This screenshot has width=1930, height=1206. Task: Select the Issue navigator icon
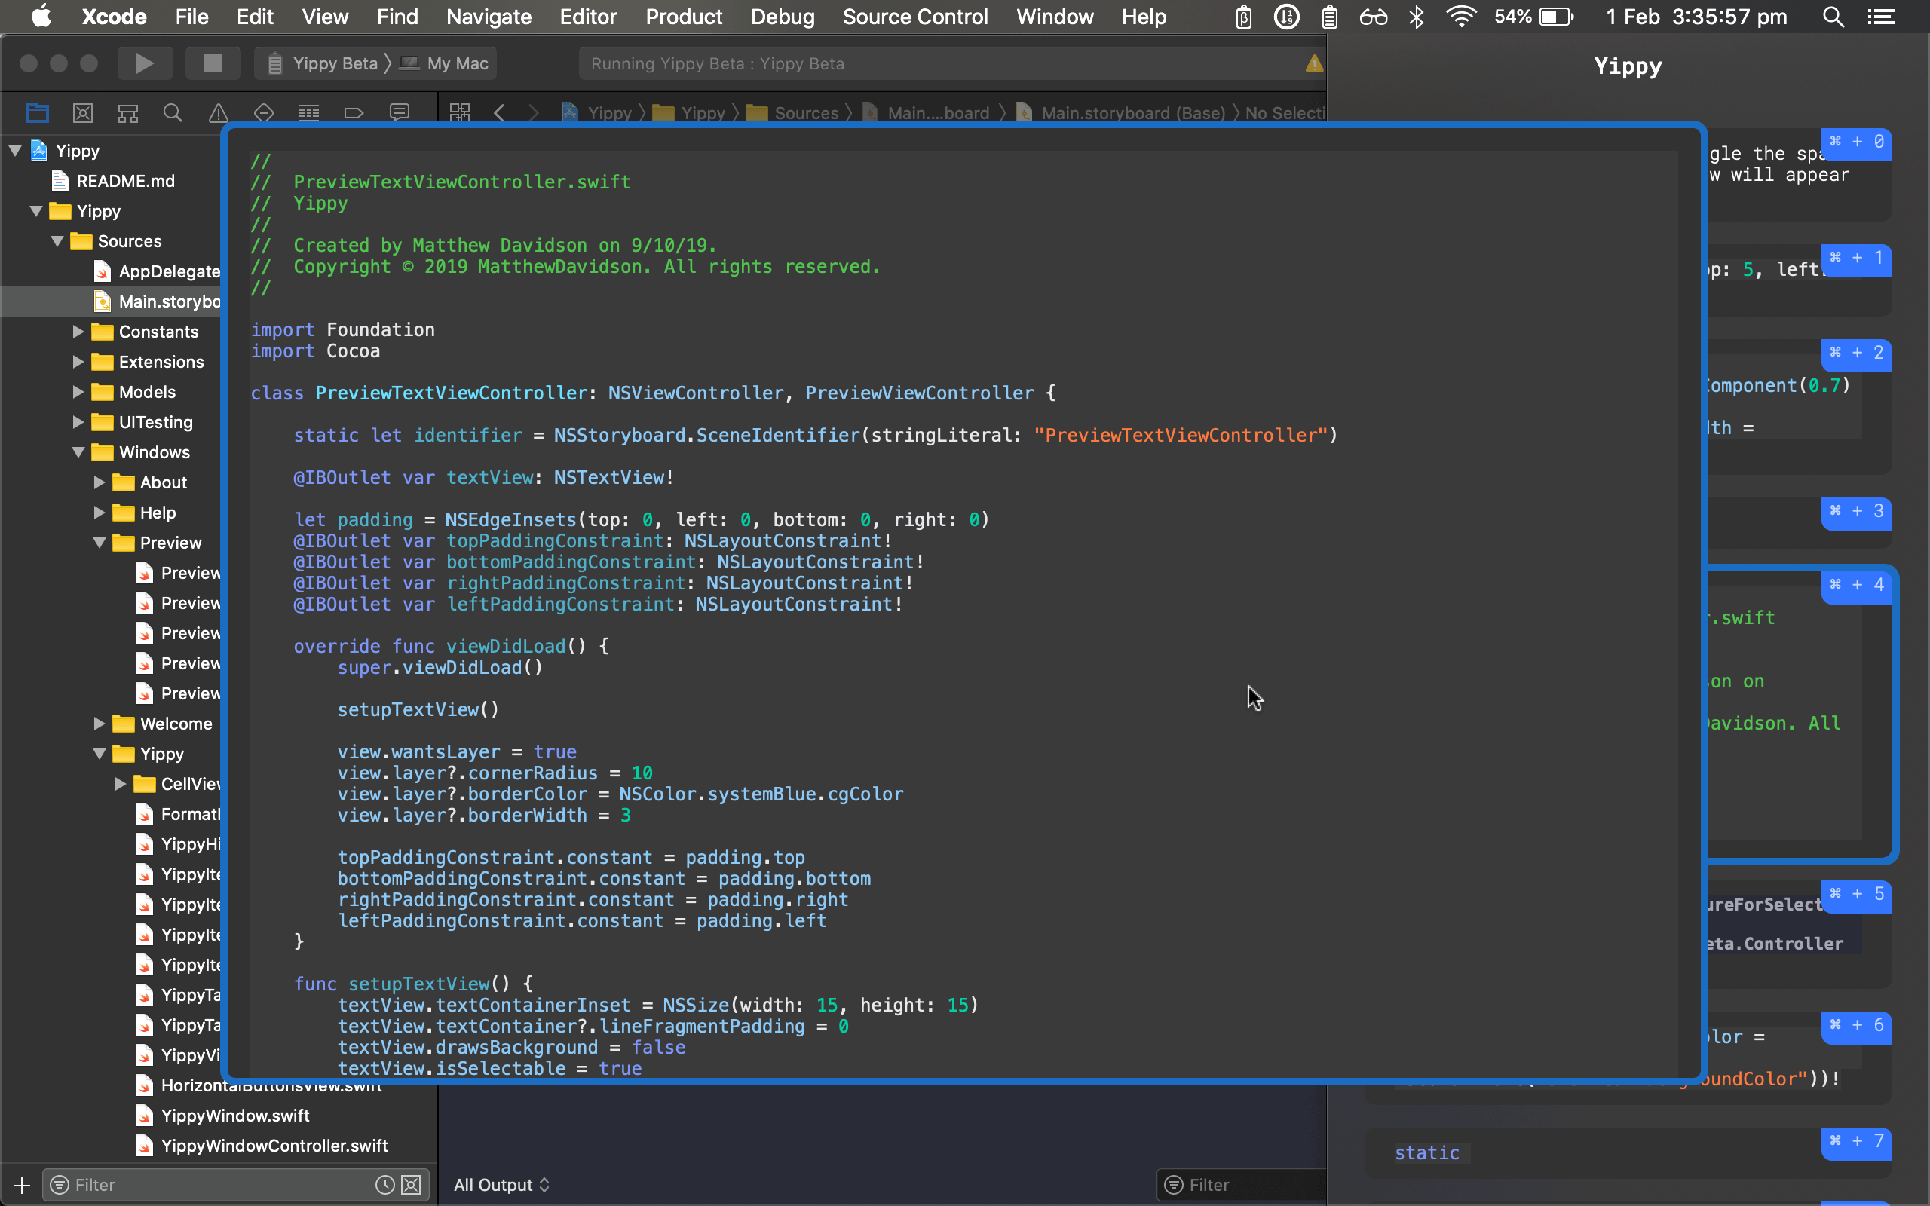click(x=217, y=112)
